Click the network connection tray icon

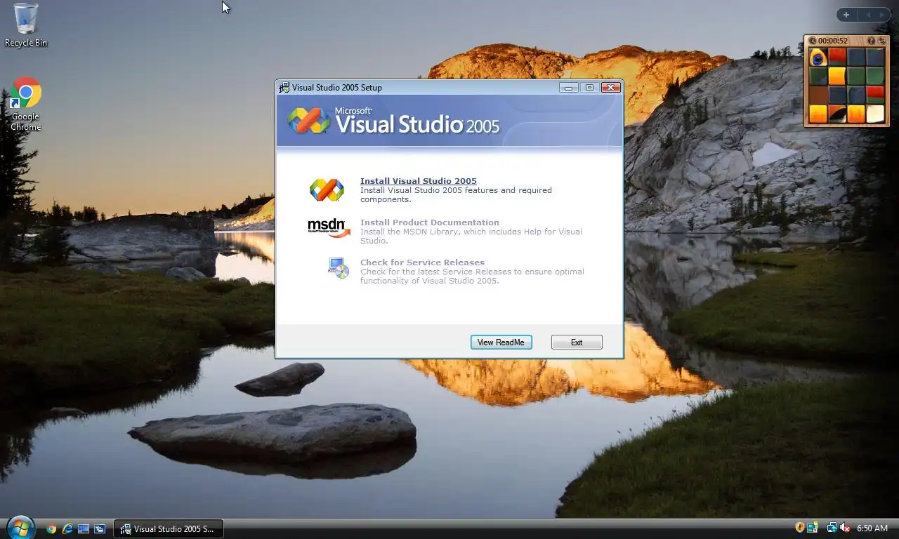tap(832, 528)
